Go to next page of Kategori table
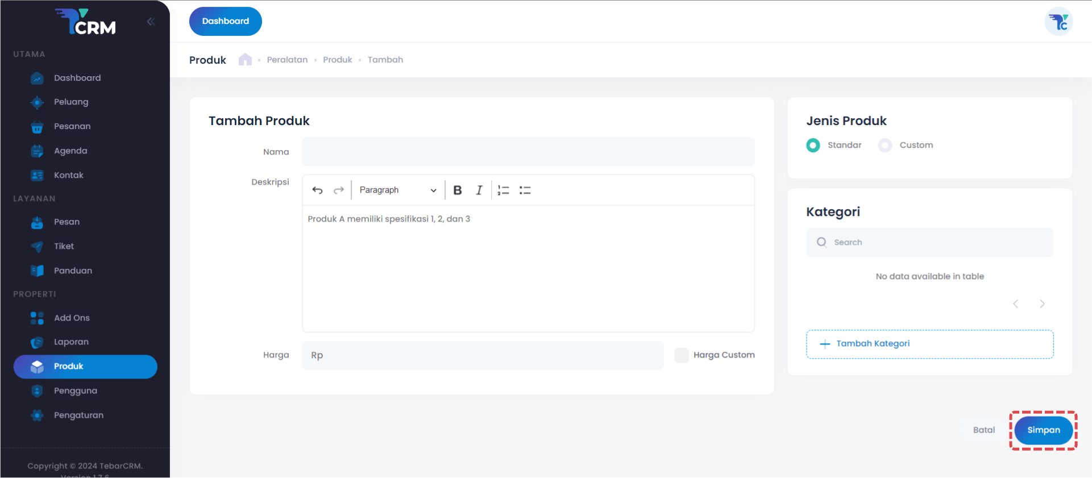 point(1042,304)
